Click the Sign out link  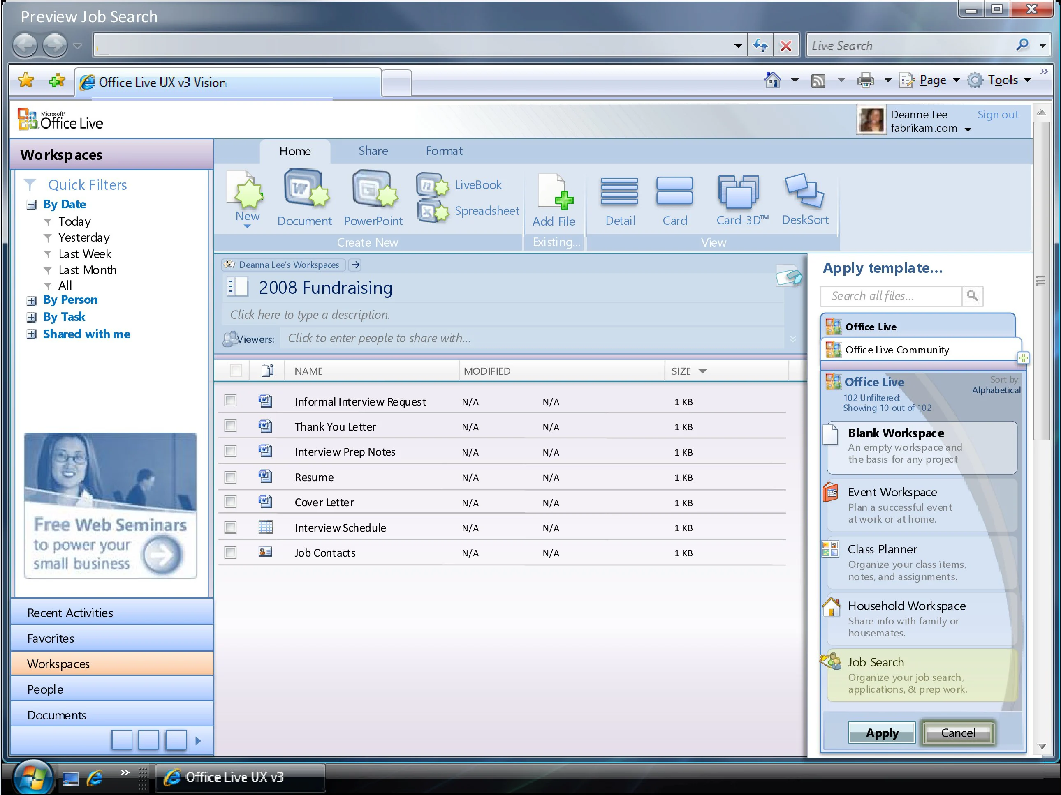coord(998,115)
